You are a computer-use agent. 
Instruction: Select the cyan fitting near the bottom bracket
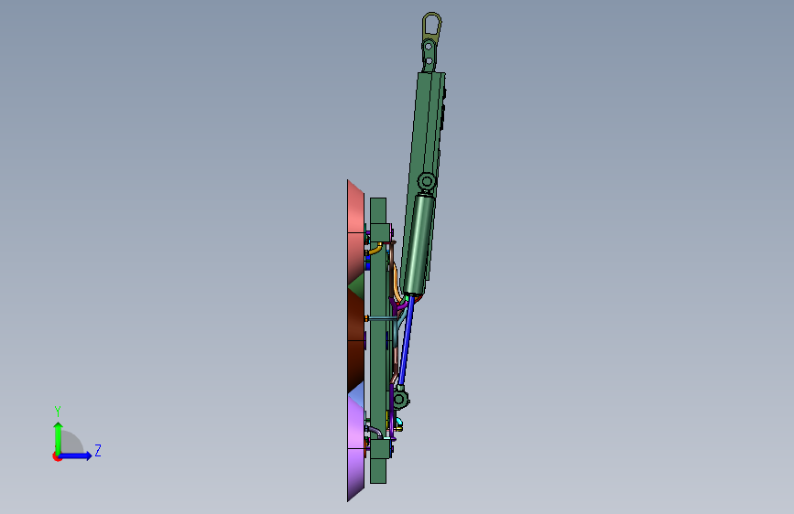[x=399, y=421]
